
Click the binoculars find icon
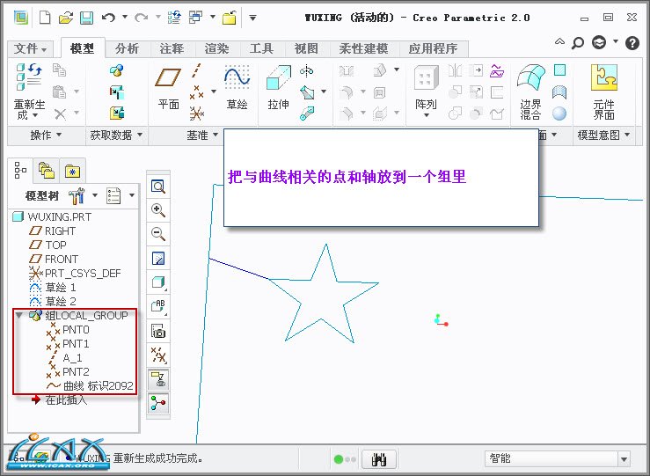[x=379, y=459]
